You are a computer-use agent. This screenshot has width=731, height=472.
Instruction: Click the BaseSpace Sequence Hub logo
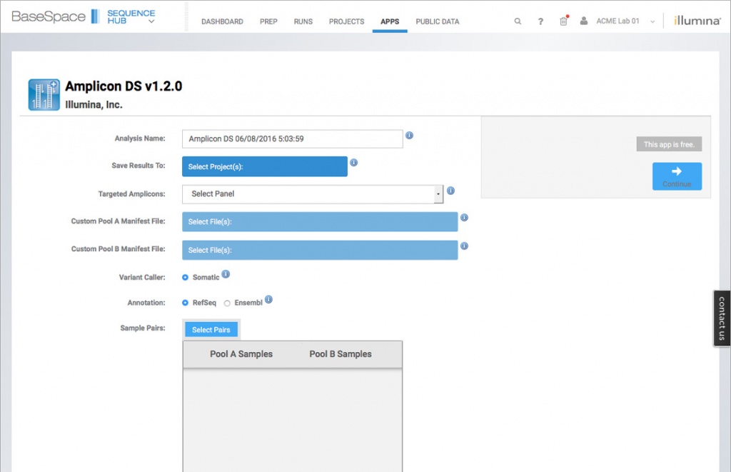[83, 17]
